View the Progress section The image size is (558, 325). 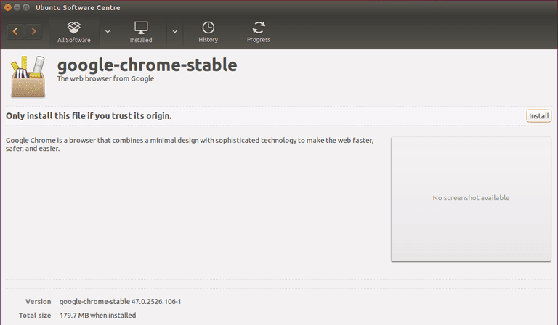click(259, 32)
